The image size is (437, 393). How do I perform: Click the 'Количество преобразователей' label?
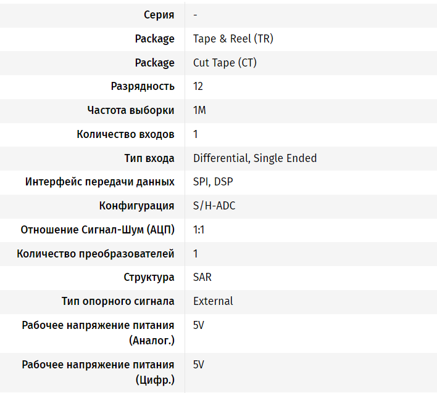tap(96, 254)
